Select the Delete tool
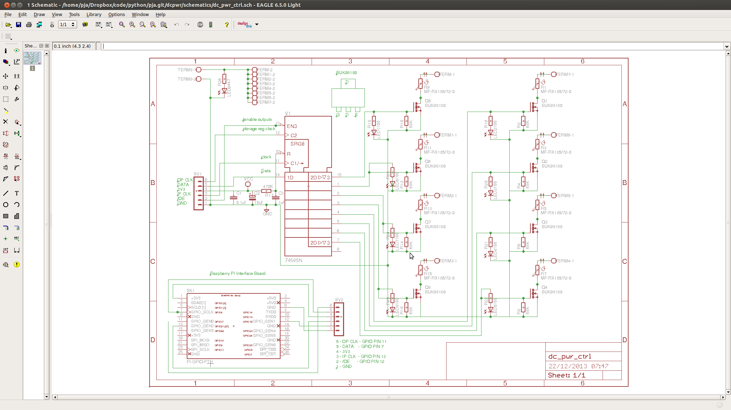Viewport: 731px width, 410px height. 6,122
